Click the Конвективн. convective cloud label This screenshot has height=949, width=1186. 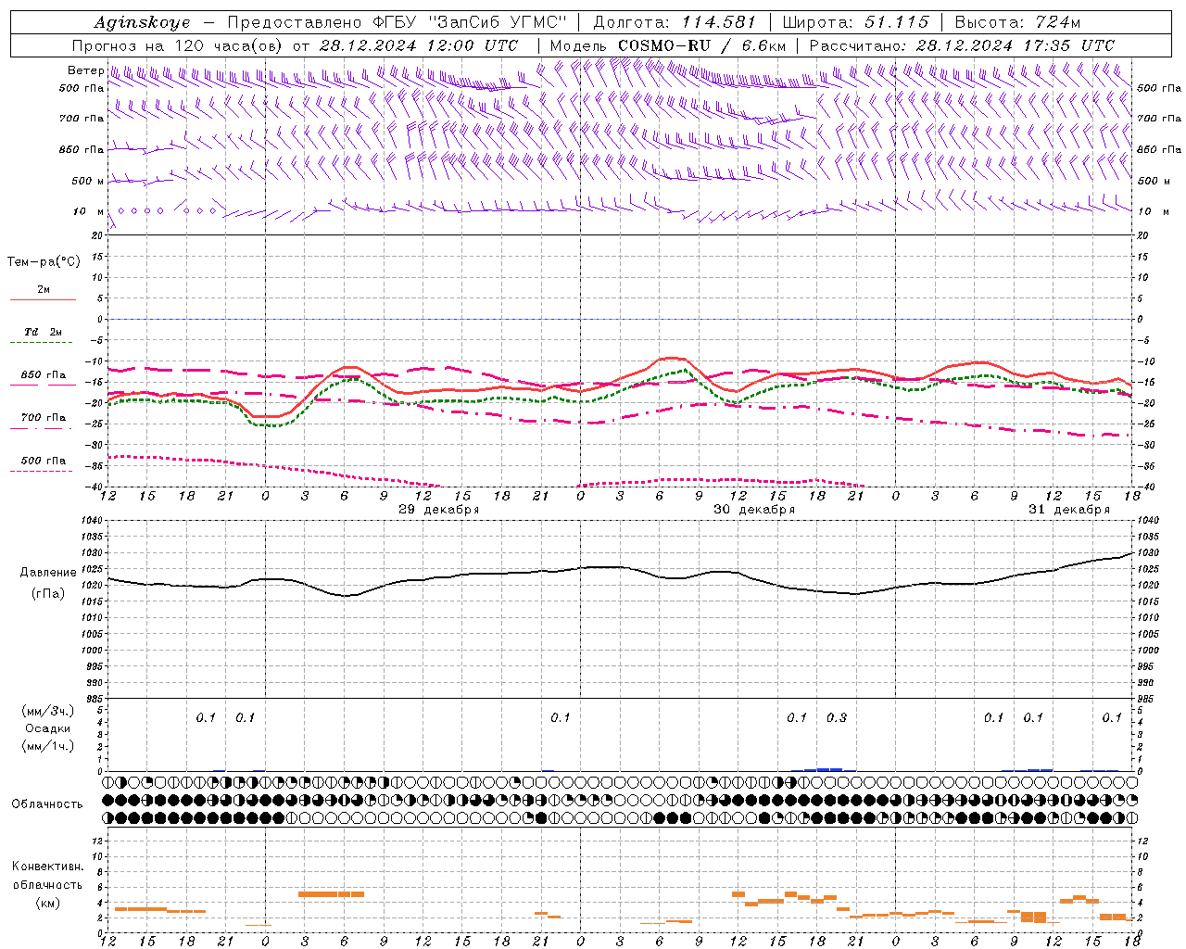[x=47, y=867]
